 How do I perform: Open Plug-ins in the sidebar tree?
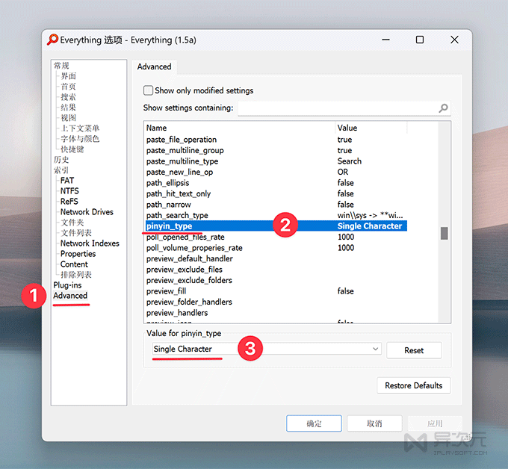coord(67,285)
